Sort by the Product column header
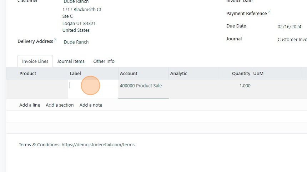Screen dimensions: 307x172 tap(28, 74)
